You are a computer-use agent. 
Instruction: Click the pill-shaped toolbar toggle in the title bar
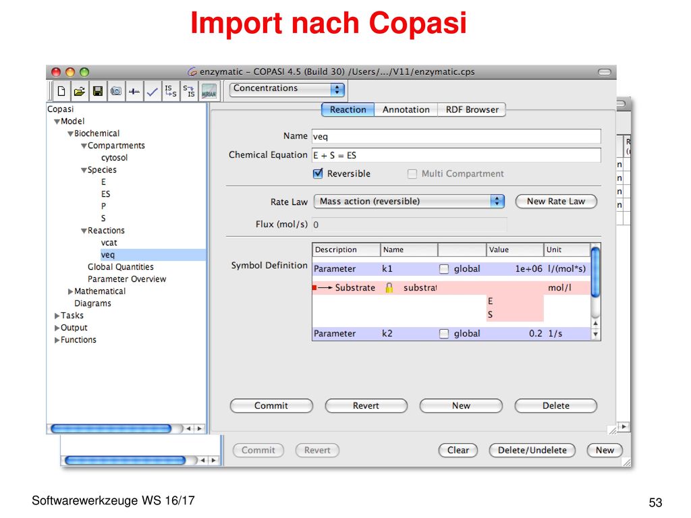tap(604, 71)
